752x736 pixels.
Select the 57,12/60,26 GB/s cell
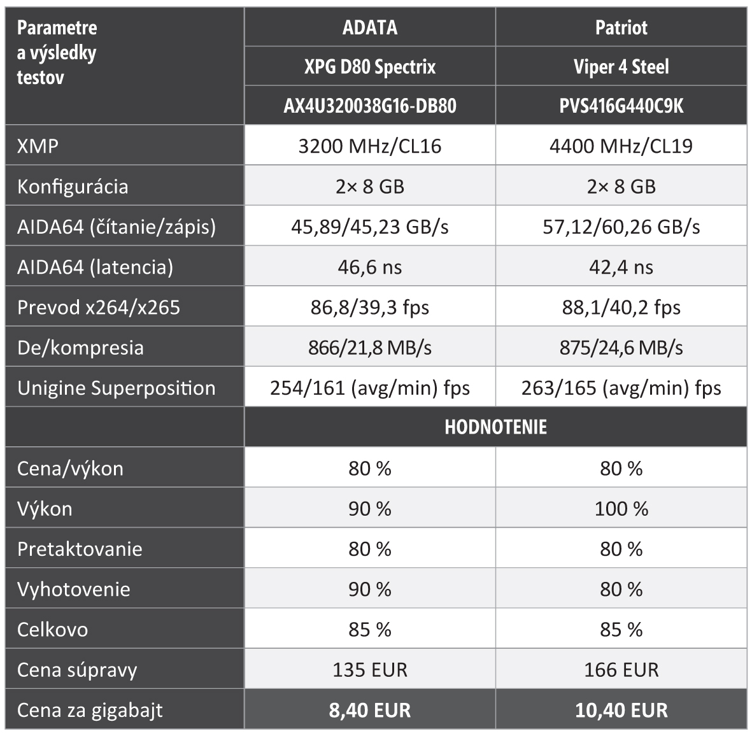pos(621,227)
